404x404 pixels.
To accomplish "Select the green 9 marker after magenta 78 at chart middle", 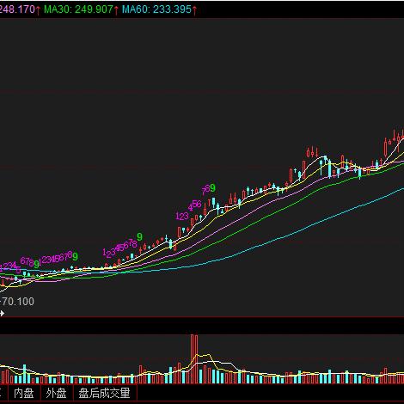I will click(x=139, y=237).
